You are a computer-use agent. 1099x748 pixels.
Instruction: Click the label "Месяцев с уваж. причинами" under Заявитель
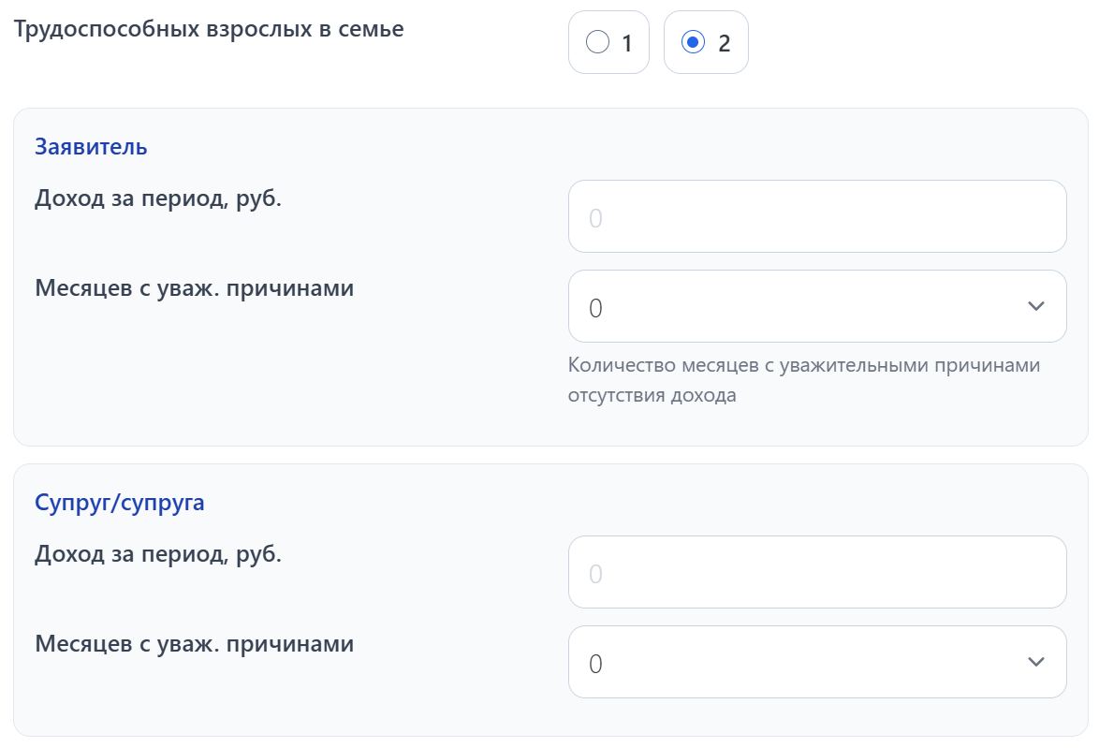(x=194, y=288)
